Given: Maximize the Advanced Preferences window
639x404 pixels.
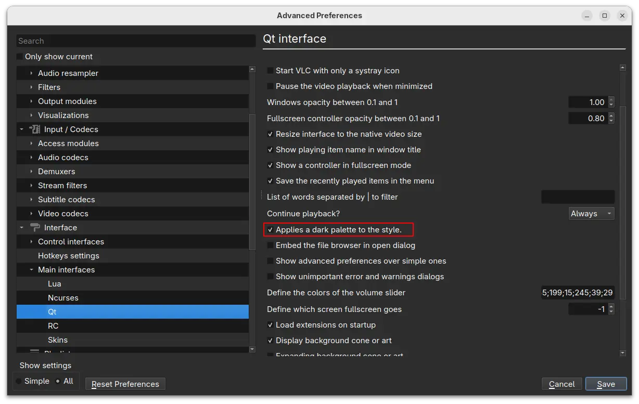Looking at the screenshot, I should pyautogui.click(x=605, y=16).
